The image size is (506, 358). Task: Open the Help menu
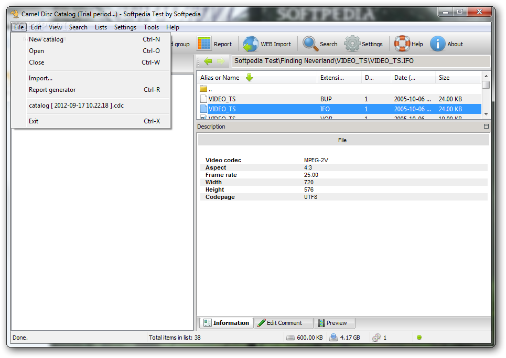(173, 27)
